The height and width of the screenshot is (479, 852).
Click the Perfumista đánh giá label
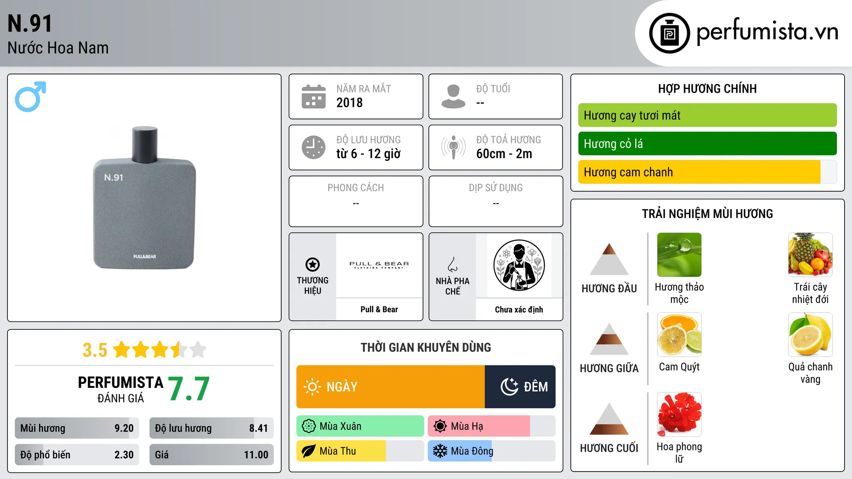pyautogui.click(x=121, y=389)
